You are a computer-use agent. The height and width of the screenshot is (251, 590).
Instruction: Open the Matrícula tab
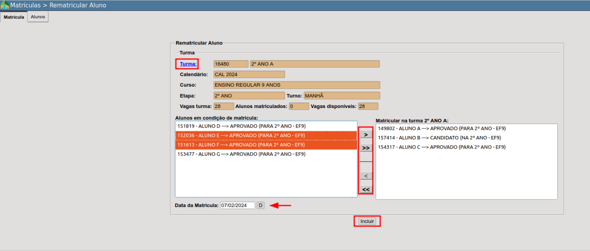(14, 17)
